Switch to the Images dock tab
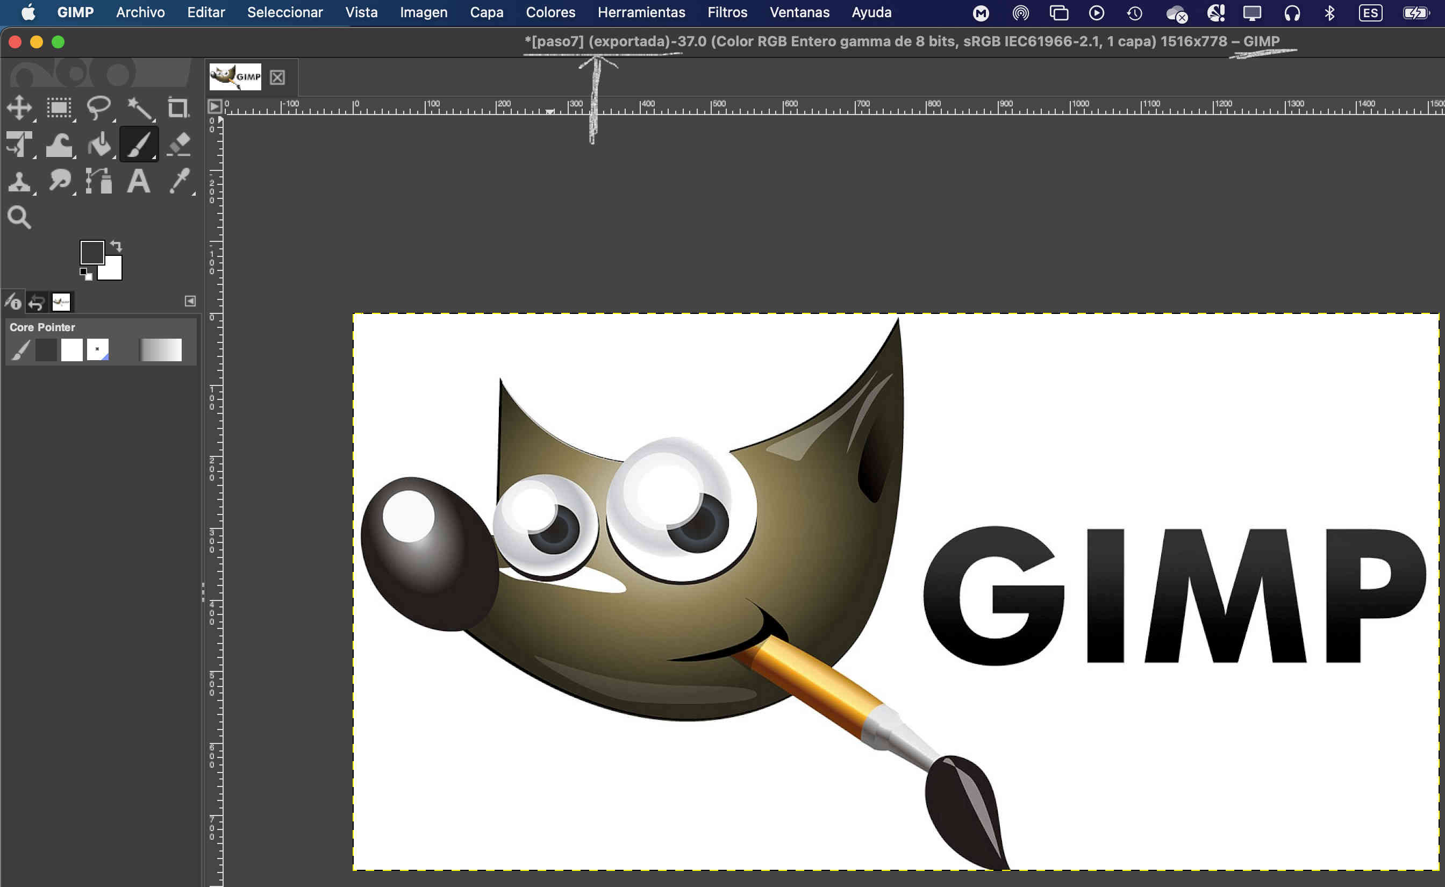1445x887 pixels. pyautogui.click(x=61, y=302)
